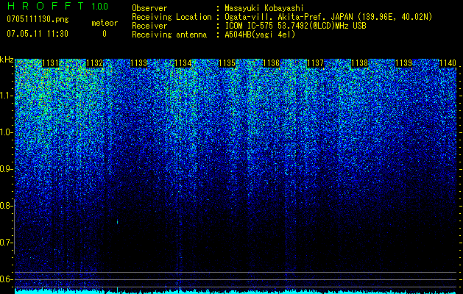Click the 0.8 kHz axis tick label
The image size is (463, 294).
(7, 206)
